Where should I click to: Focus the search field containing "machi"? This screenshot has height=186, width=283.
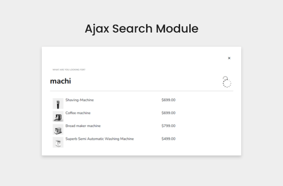tap(136, 81)
